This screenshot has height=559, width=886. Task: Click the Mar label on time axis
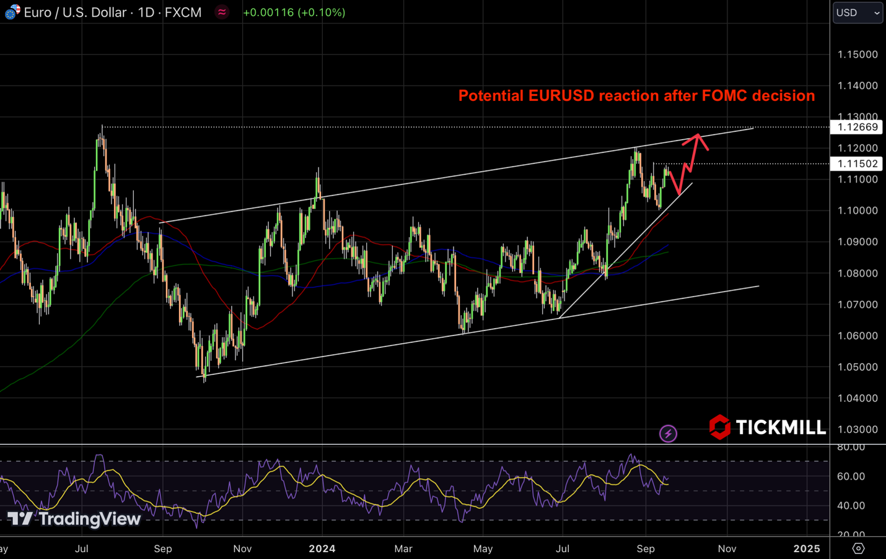point(403,548)
